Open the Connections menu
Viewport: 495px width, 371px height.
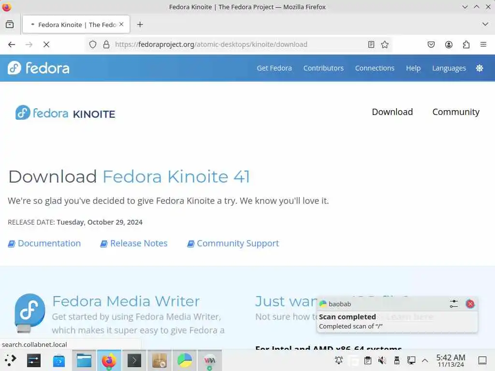click(375, 68)
